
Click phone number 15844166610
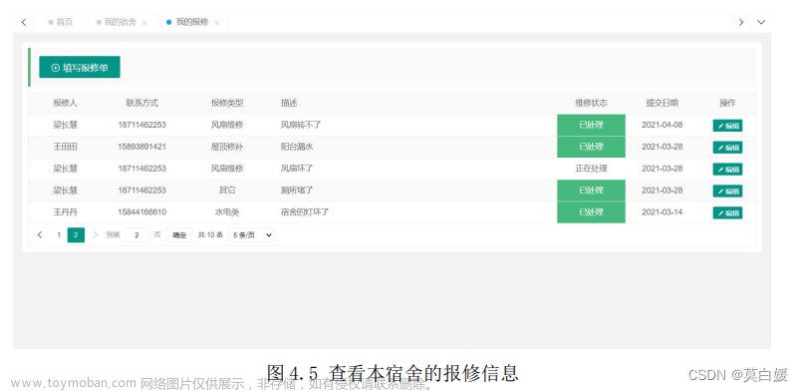tap(141, 212)
